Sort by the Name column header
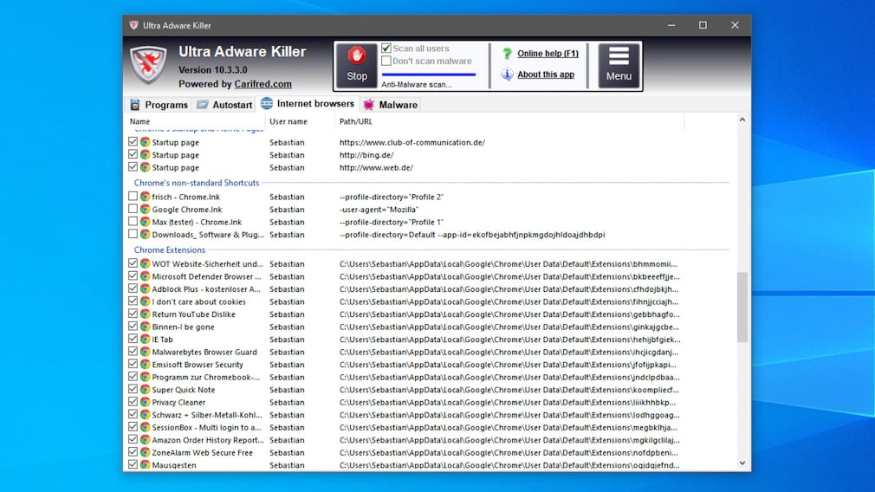Image resolution: width=875 pixels, height=492 pixels. (140, 121)
